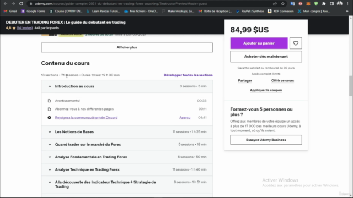
Task: Click Essayez Udemy Business
Action: 266,140
